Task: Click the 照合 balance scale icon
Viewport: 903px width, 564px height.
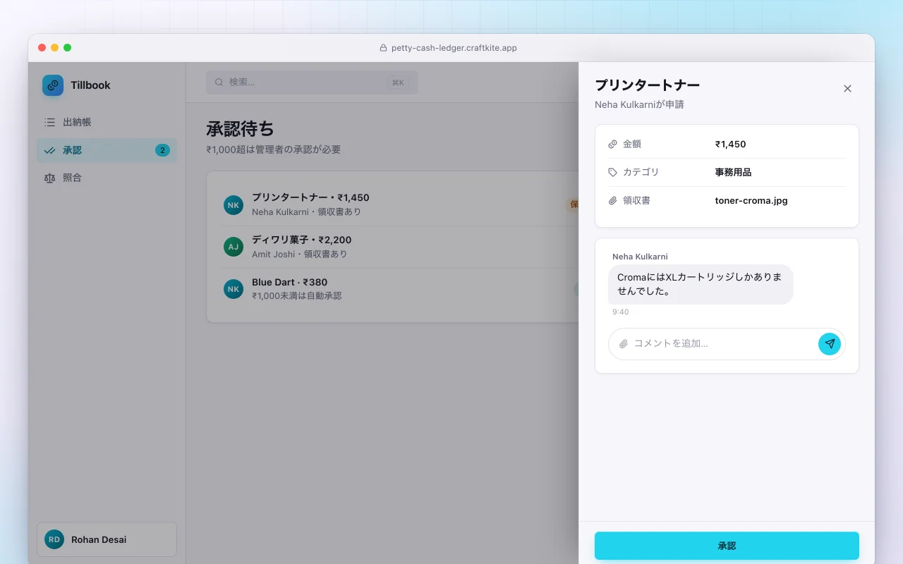Action: coord(49,178)
